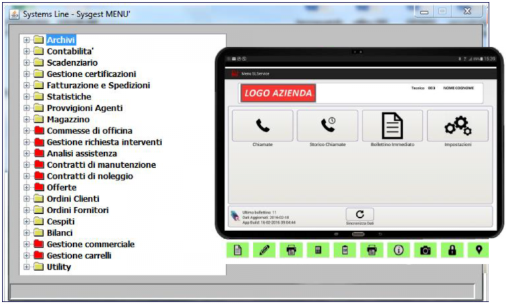Open Chiamate phone icon on tablet

click(262, 126)
